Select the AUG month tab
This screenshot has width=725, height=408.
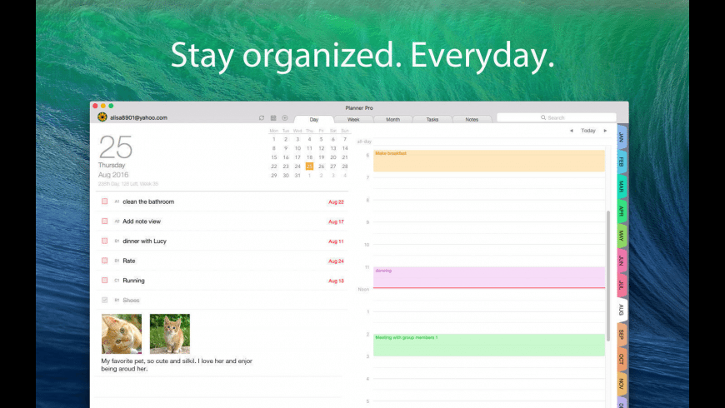coord(622,310)
